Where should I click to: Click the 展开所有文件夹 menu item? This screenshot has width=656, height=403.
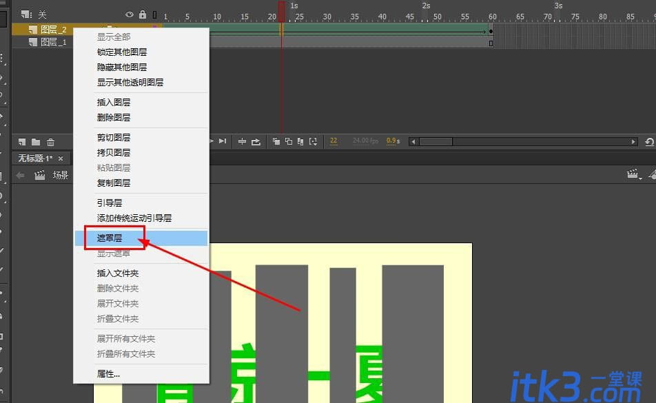(141, 339)
